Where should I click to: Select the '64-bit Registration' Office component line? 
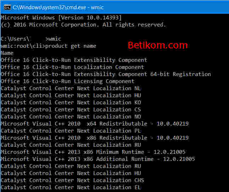coord(106,74)
